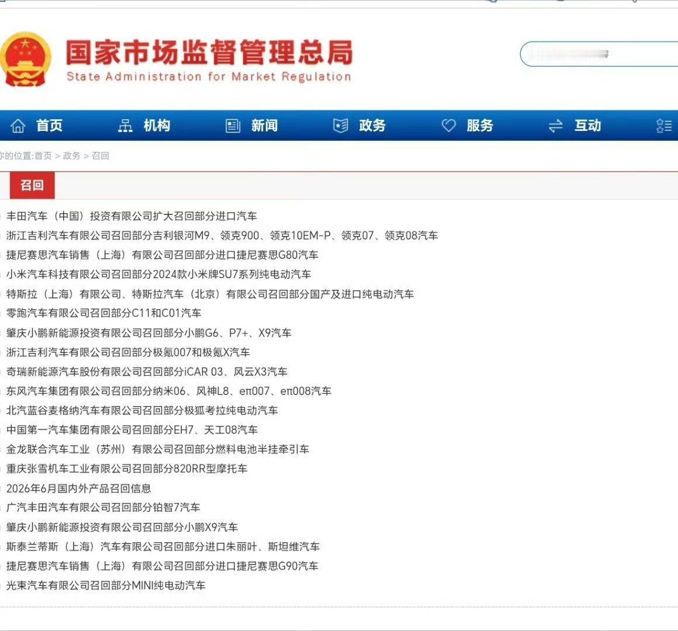Click 召回 in the breadcrumb
The image size is (678, 631).
pos(101,155)
